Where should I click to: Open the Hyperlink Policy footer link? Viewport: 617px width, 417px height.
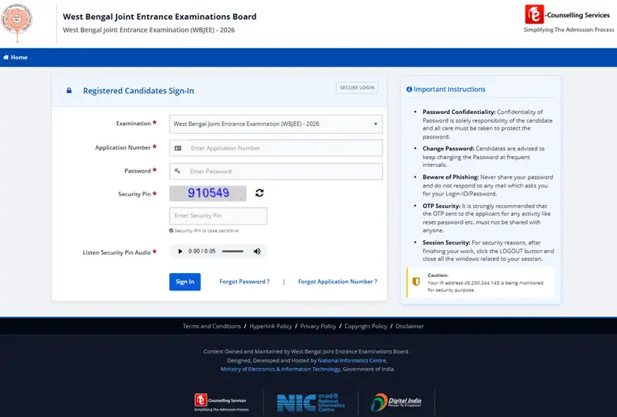[x=271, y=326]
